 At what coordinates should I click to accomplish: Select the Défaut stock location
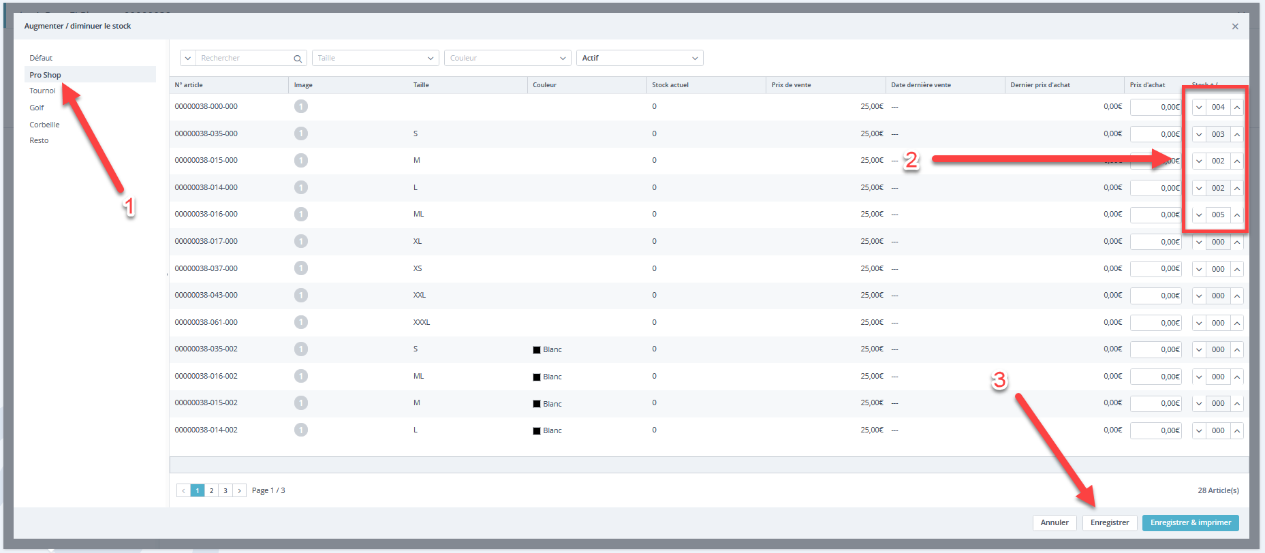coord(41,58)
